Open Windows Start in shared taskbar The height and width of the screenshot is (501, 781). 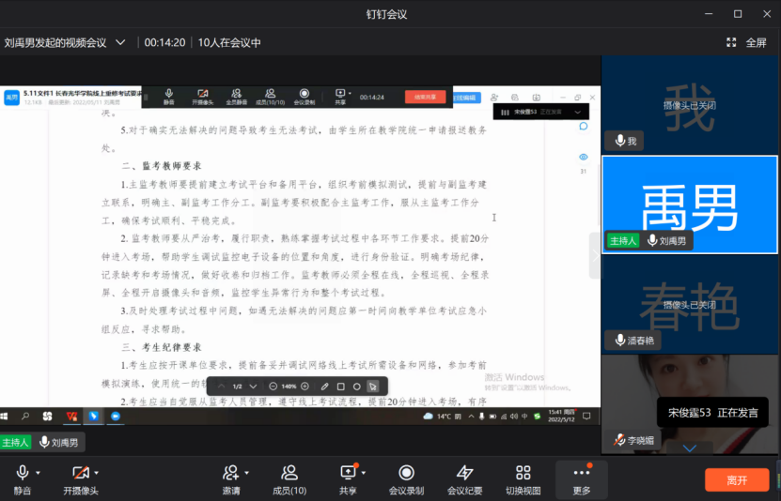tap(4, 416)
